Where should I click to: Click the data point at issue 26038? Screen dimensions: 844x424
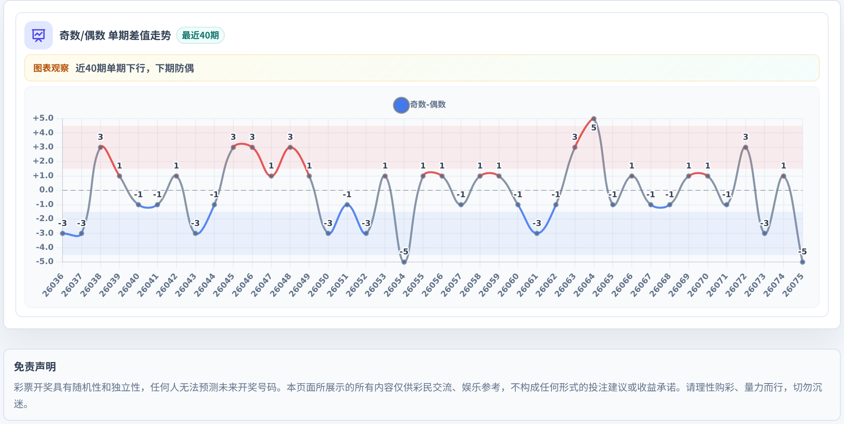(x=101, y=147)
